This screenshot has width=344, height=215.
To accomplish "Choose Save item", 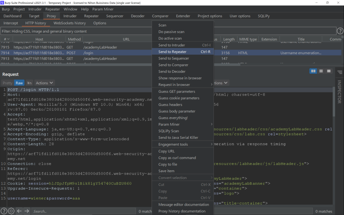I will (183, 171).
